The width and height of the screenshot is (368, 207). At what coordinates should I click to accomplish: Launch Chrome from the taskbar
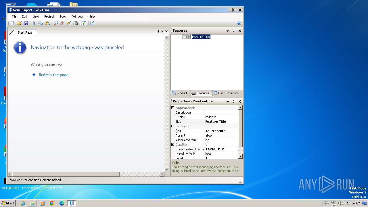pyautogui.click(x=52, y=203)
